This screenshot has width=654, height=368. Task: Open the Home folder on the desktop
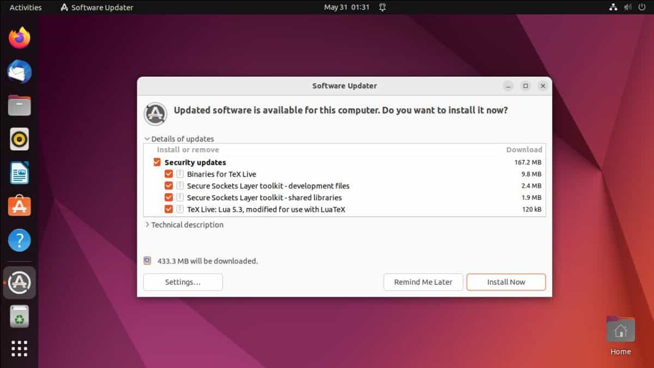[x=620, y=329]
